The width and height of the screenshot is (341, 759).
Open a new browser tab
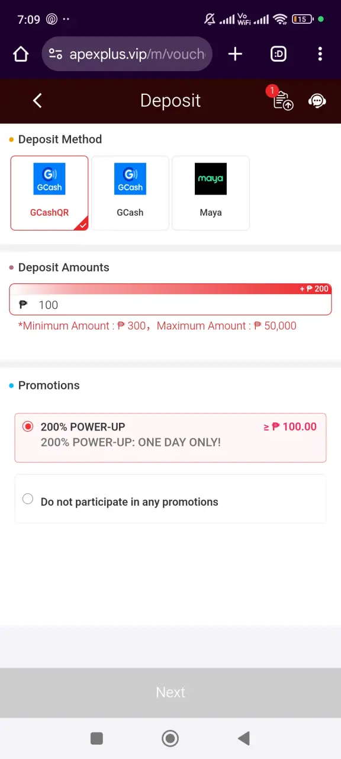[235, 54]
